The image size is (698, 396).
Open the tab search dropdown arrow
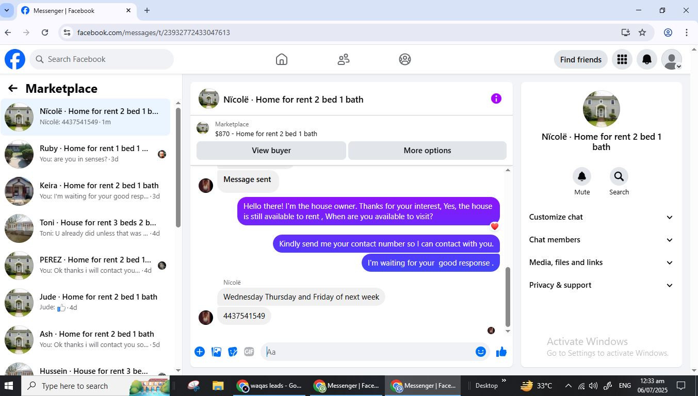pyautogui.click(x=7, y=10)
